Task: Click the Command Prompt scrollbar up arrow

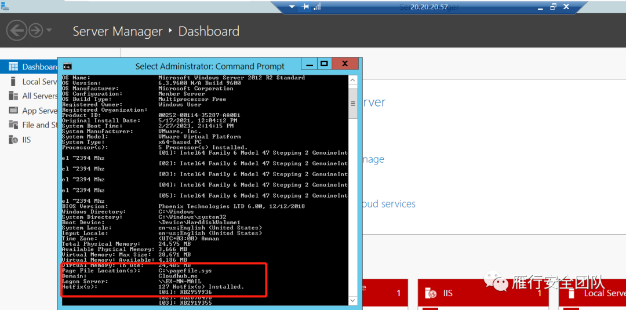Action: coord(352,80)
